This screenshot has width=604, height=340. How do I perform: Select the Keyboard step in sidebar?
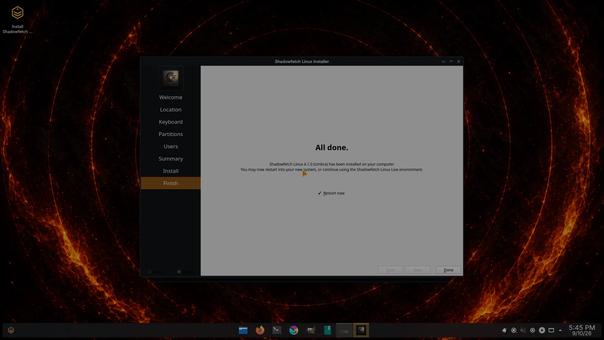[171, 122]
